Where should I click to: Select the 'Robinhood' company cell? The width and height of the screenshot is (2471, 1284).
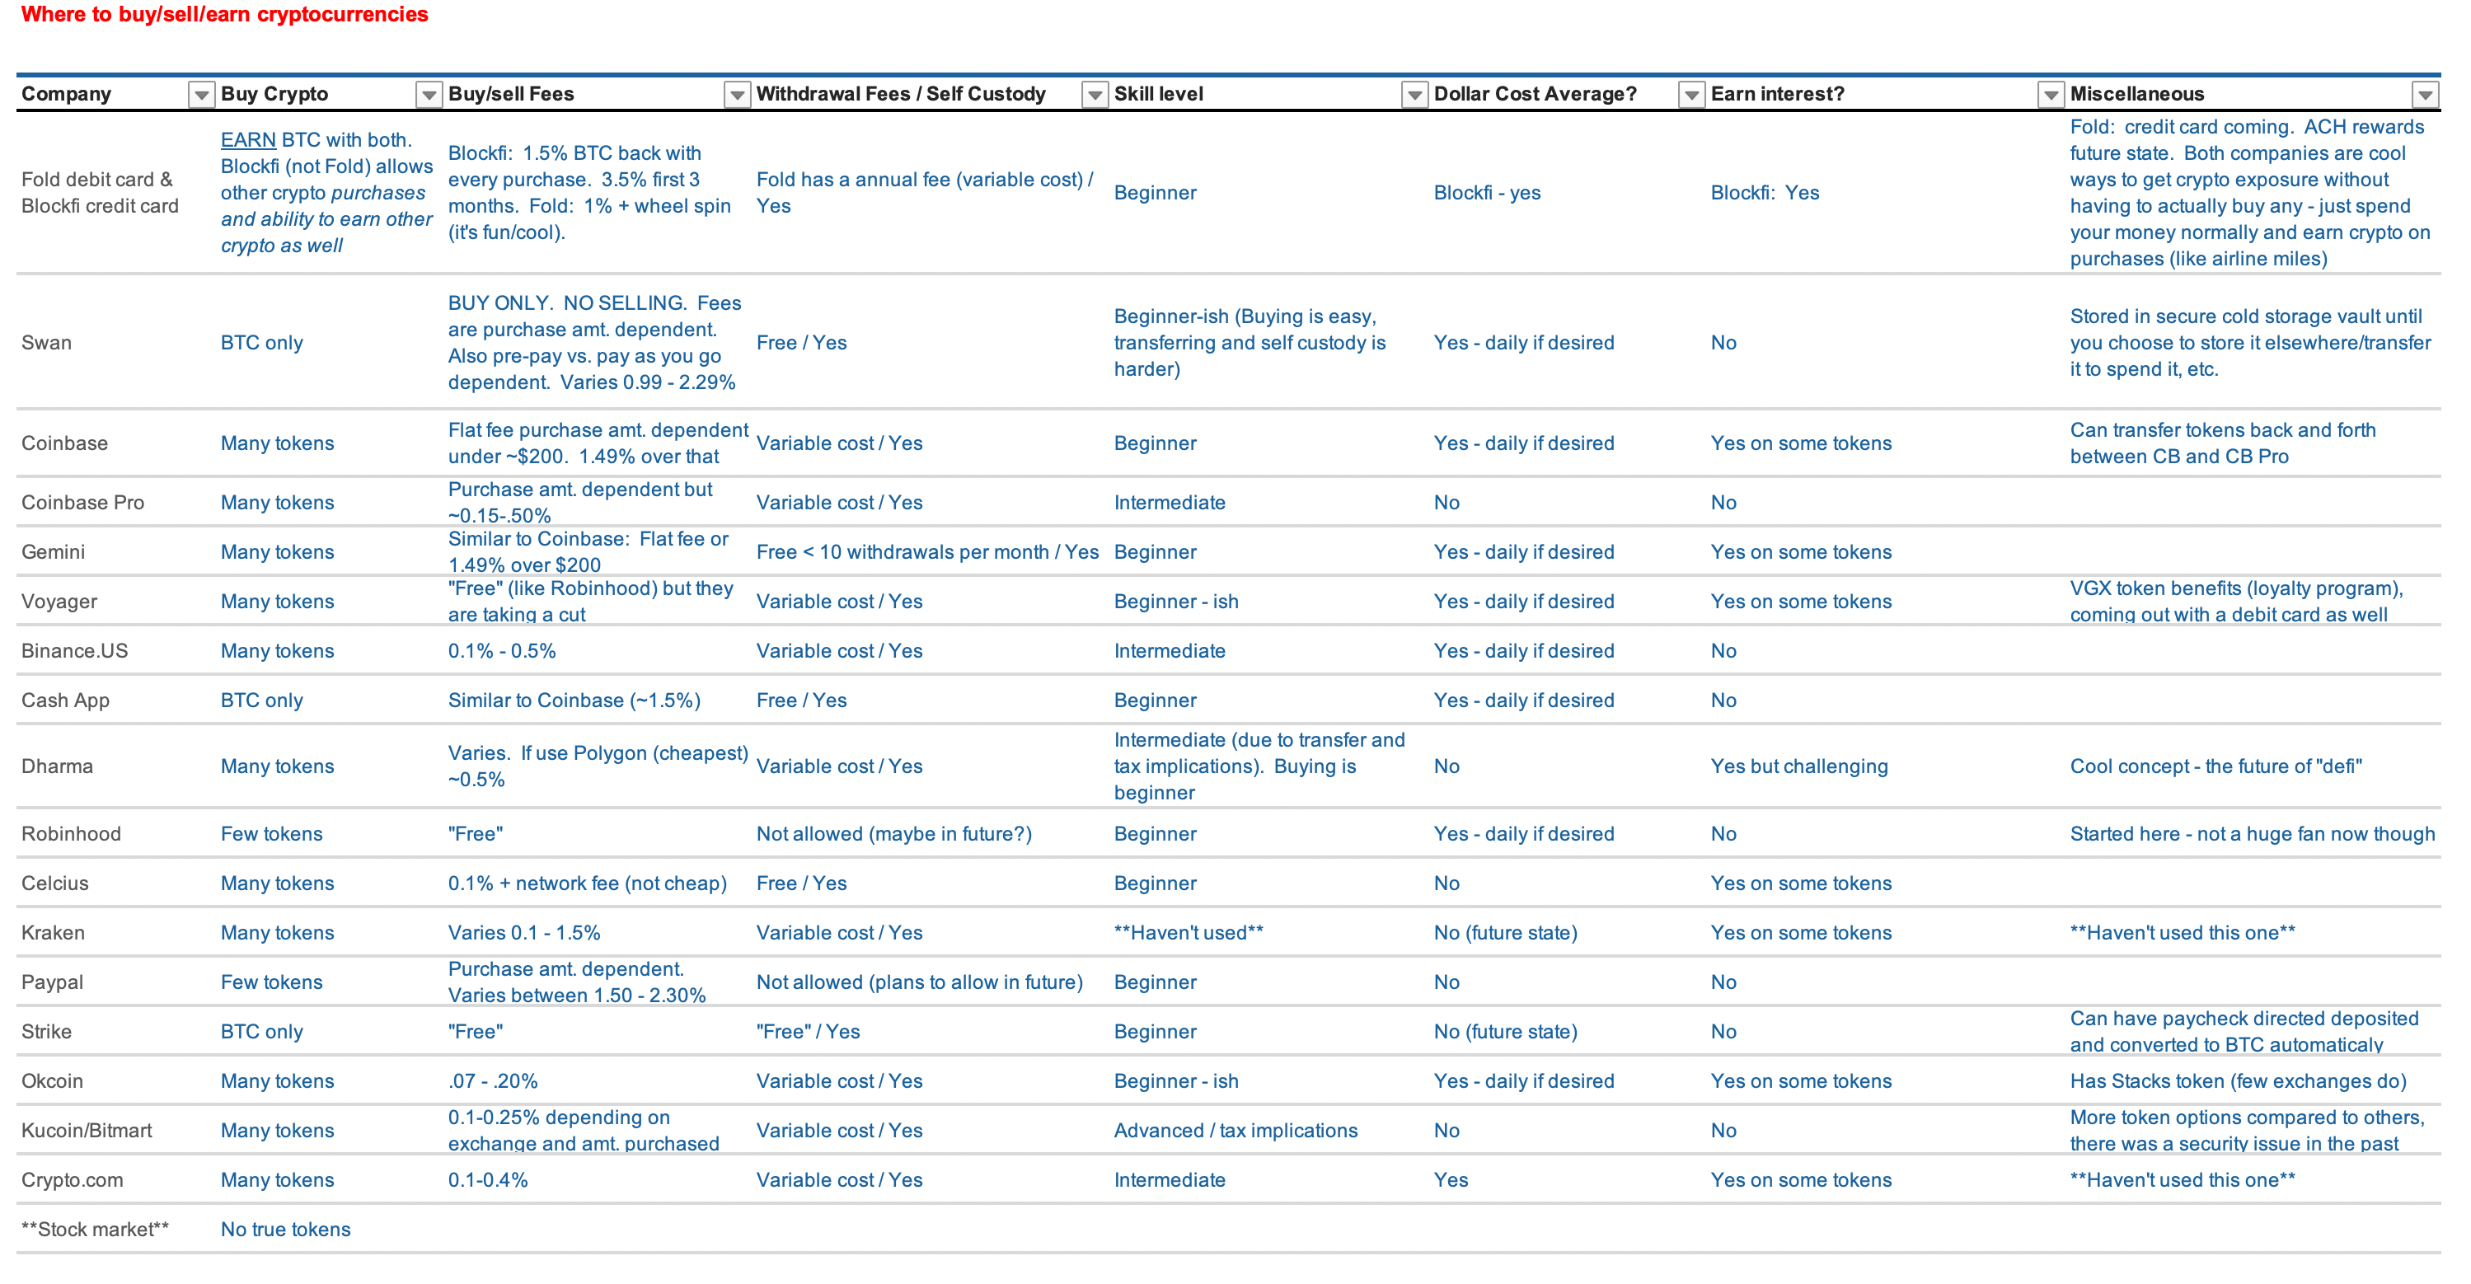pyautogui.click(x=71, y=834)
